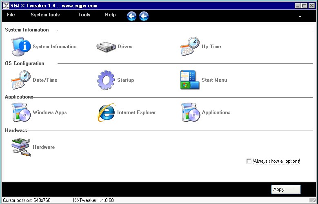Open the Tools menu

(84, 15)
